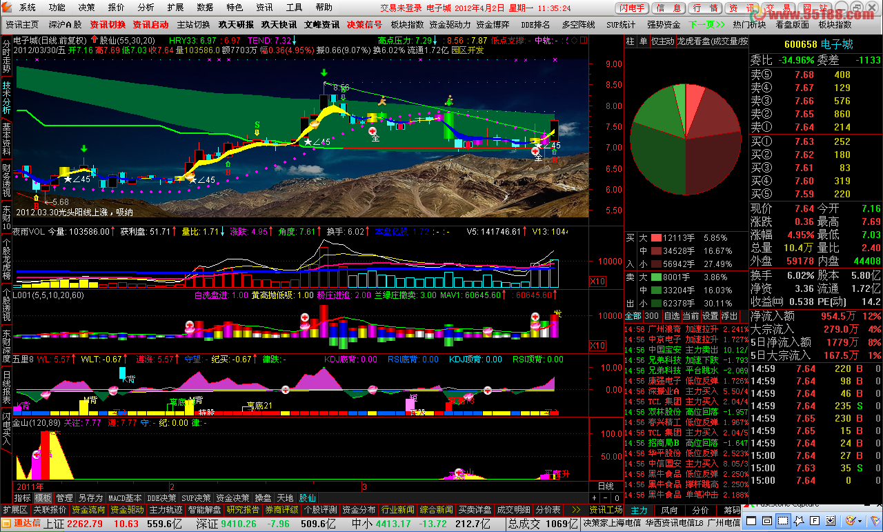
Task: Click 热门板块 in the toolbar
Action: (749, 25)
